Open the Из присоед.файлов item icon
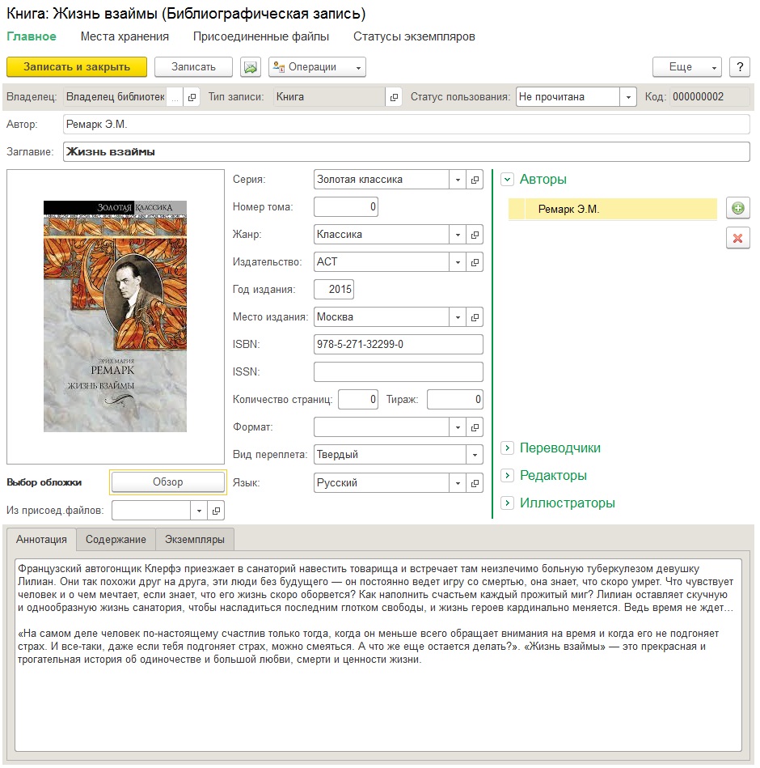 tap(216, 511)
